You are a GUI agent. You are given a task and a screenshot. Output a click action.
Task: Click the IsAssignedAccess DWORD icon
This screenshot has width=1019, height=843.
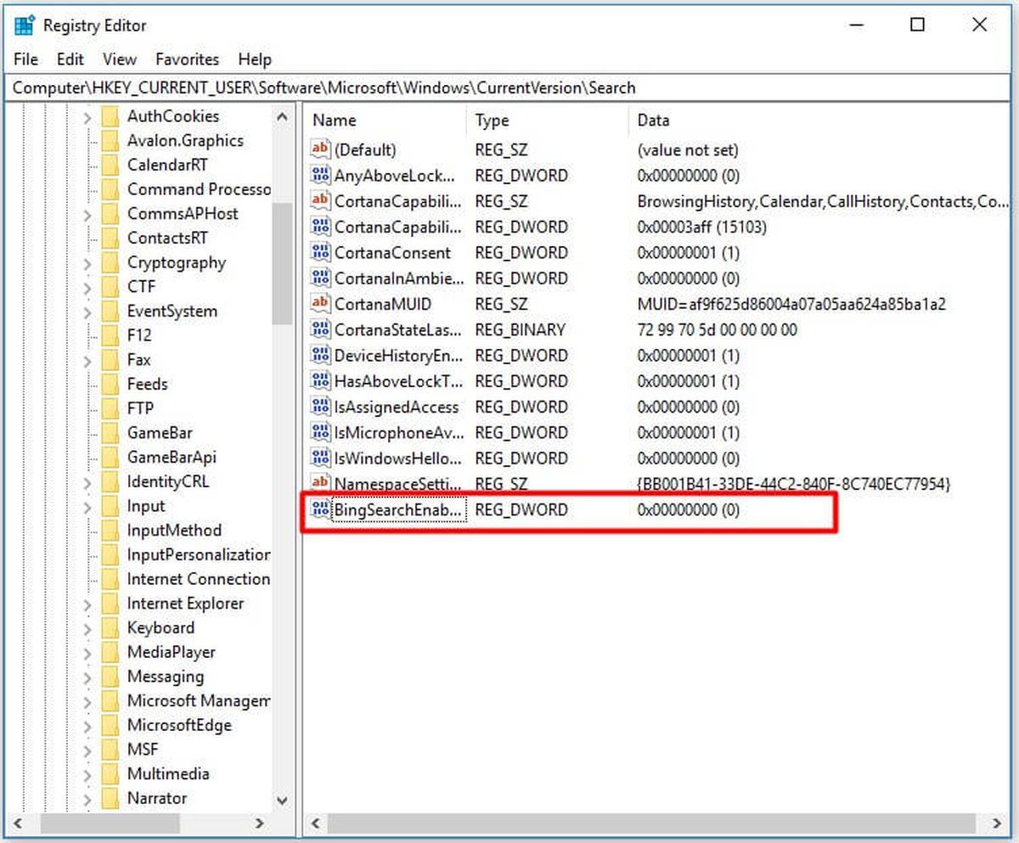pyautogui.click(x=320, y=406)
